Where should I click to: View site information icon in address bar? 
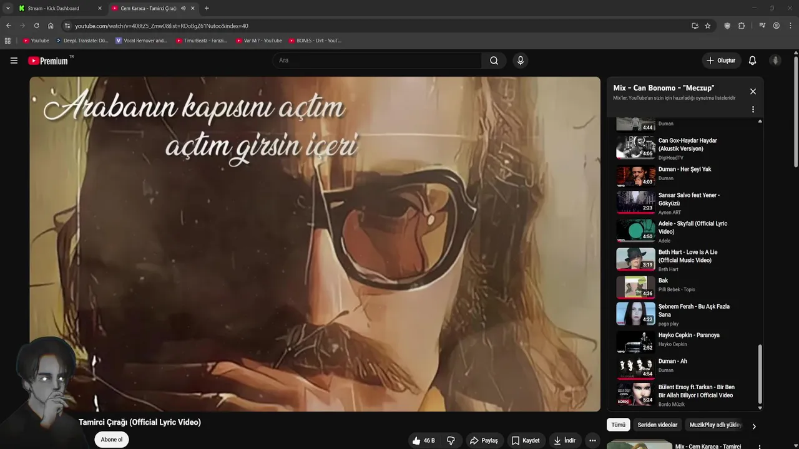(x=67, y=26)
